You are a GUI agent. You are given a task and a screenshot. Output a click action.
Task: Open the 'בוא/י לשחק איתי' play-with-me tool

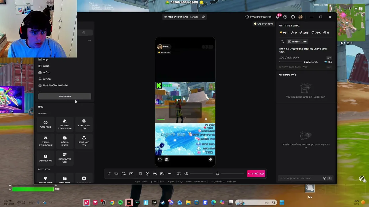point(84,141)
